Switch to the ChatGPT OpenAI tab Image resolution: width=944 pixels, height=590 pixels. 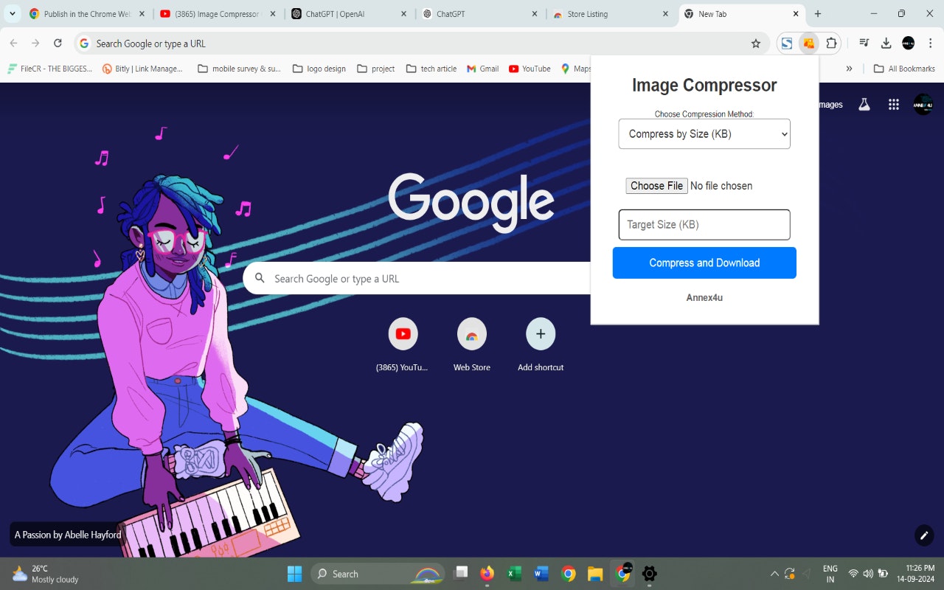[339, 13]
